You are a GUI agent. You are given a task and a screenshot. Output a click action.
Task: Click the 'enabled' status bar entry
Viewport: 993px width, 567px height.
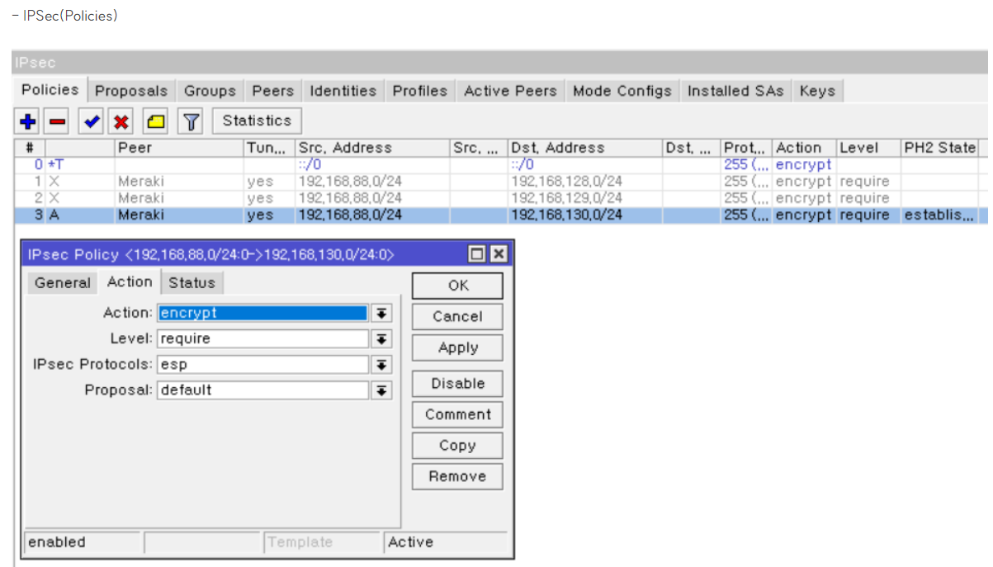[83, 543]
